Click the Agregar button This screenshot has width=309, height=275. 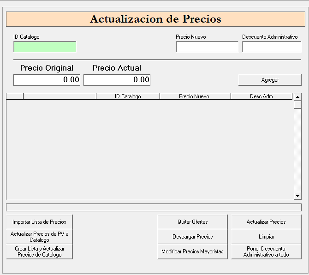pos(270,80)
